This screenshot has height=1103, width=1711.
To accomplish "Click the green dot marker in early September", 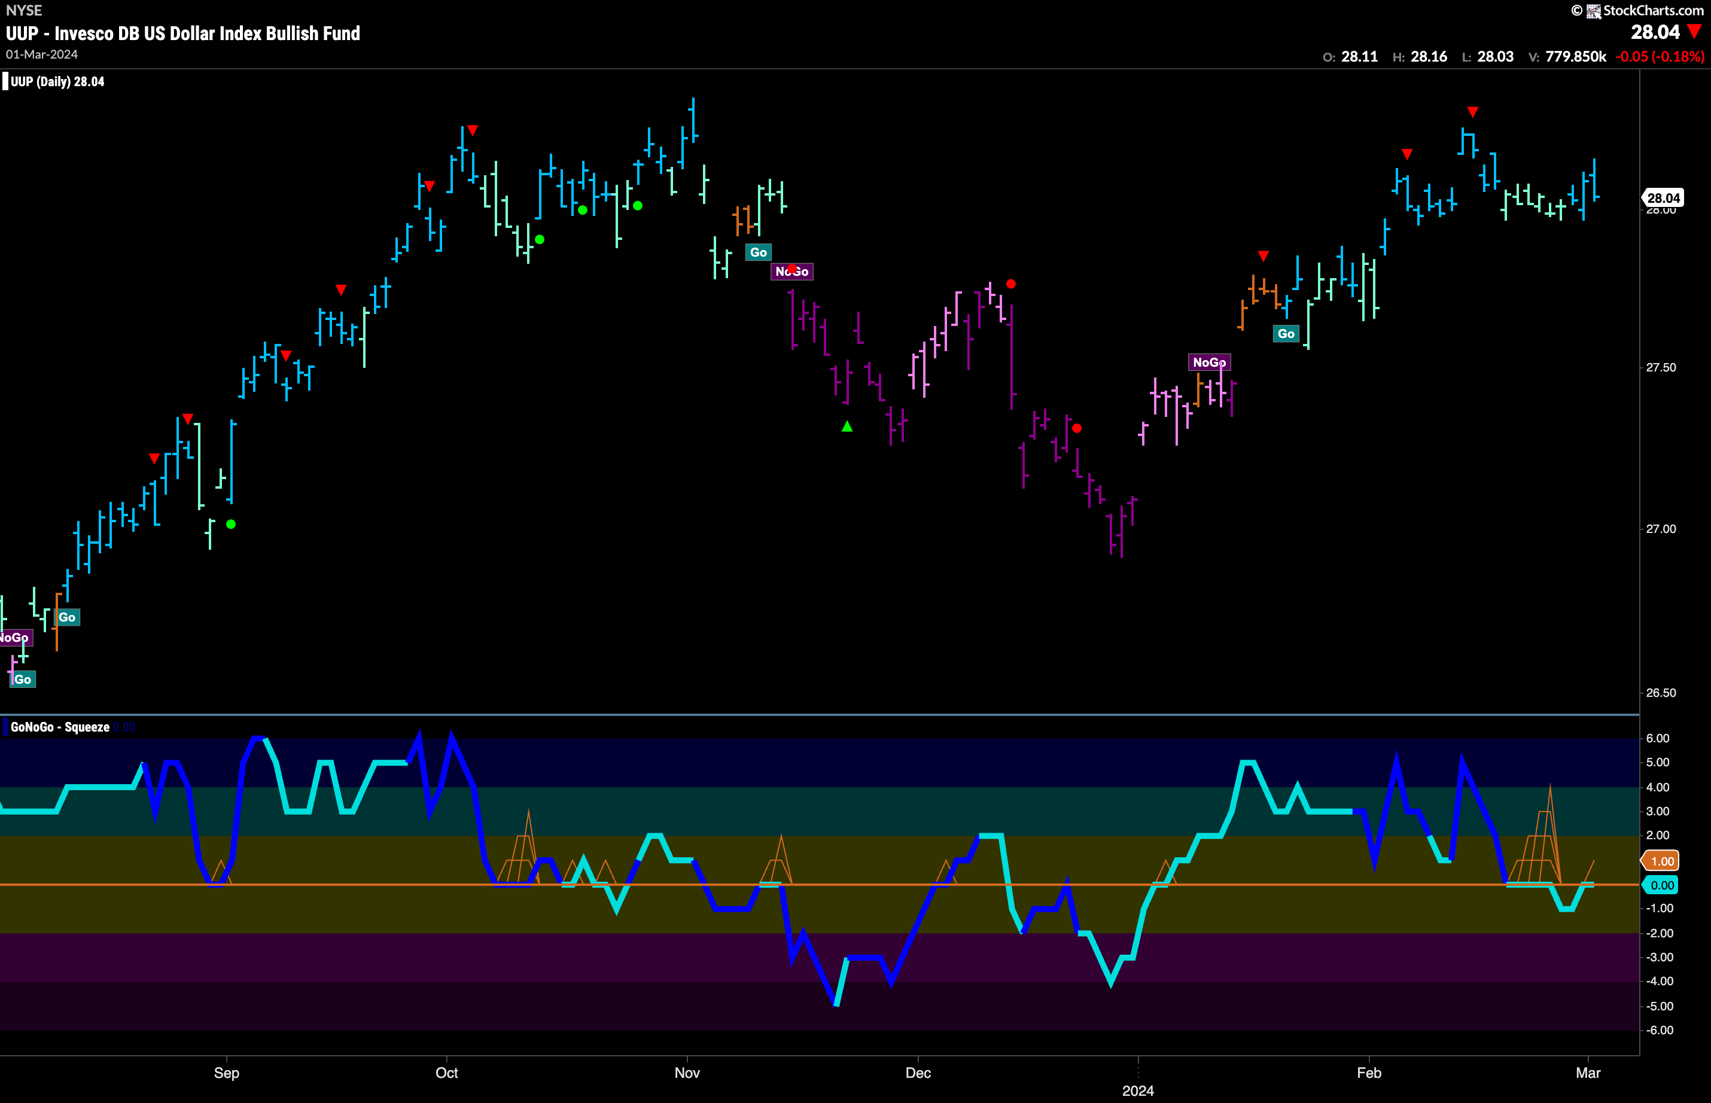I will coord(230,524).
